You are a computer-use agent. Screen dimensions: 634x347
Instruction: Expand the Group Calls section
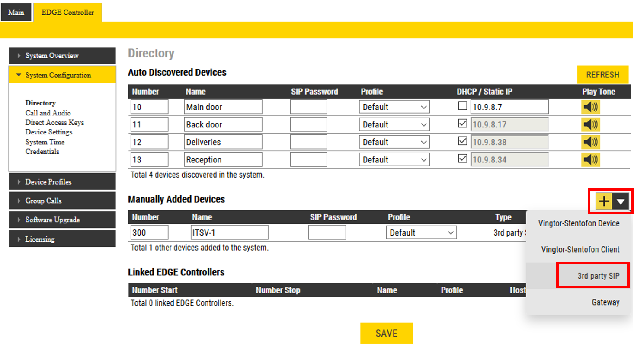tap(62, 201)
